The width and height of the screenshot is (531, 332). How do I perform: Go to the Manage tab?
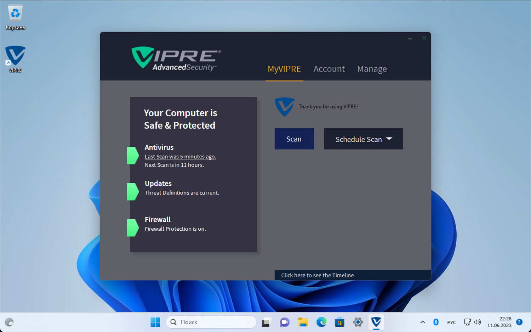tap(372, 69)
